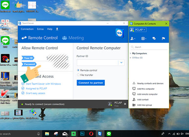Click the TeamViewer logo in header
The image size is (189, 137).
tap(120, 33)
